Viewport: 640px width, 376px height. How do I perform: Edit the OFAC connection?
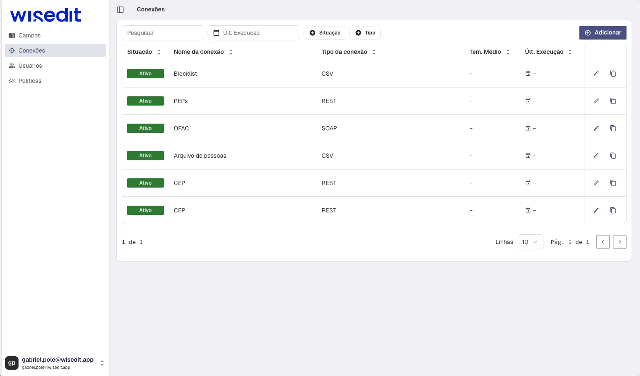(596, 128)
